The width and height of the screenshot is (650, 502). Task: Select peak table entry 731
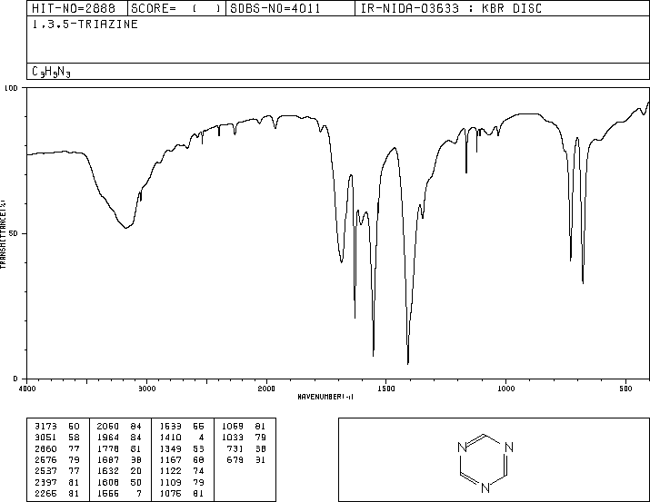click(x=246, y=448)
